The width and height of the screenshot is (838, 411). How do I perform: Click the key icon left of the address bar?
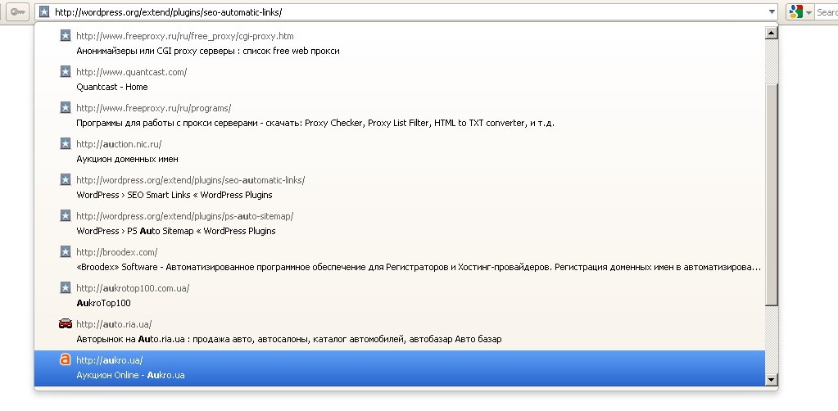pyautogui.click(x=18, y=11)
